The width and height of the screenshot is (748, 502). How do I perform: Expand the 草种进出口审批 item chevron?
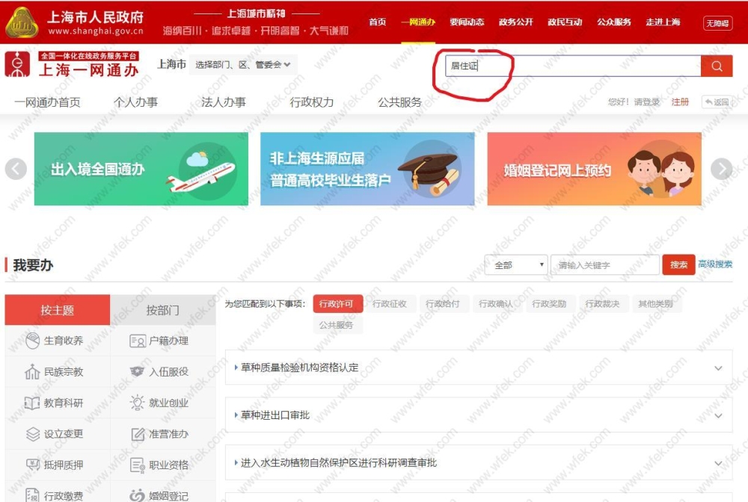(x=718, y=415)
